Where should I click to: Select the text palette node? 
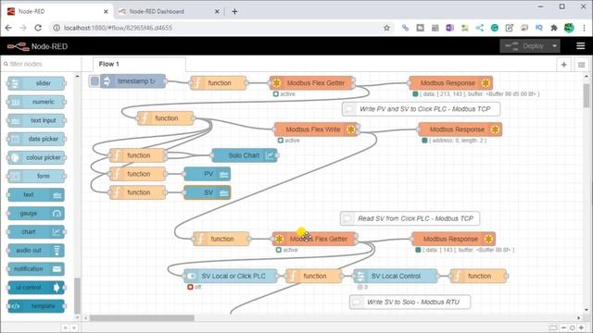tap(36, 195)
